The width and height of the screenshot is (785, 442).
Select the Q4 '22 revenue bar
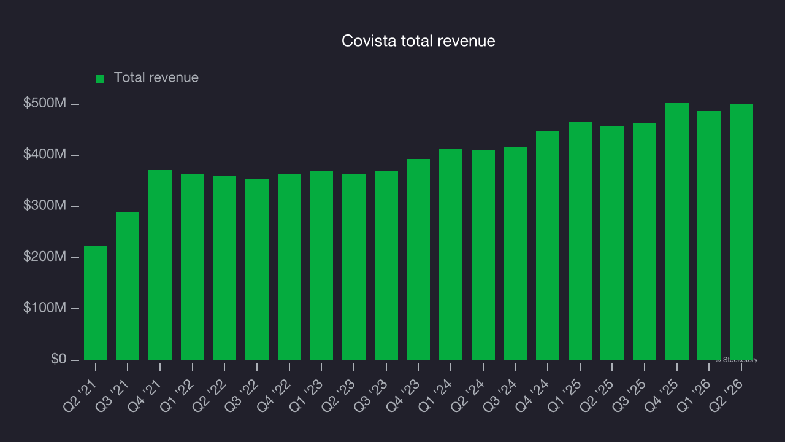pyautogui.click(x=289, y=267)
